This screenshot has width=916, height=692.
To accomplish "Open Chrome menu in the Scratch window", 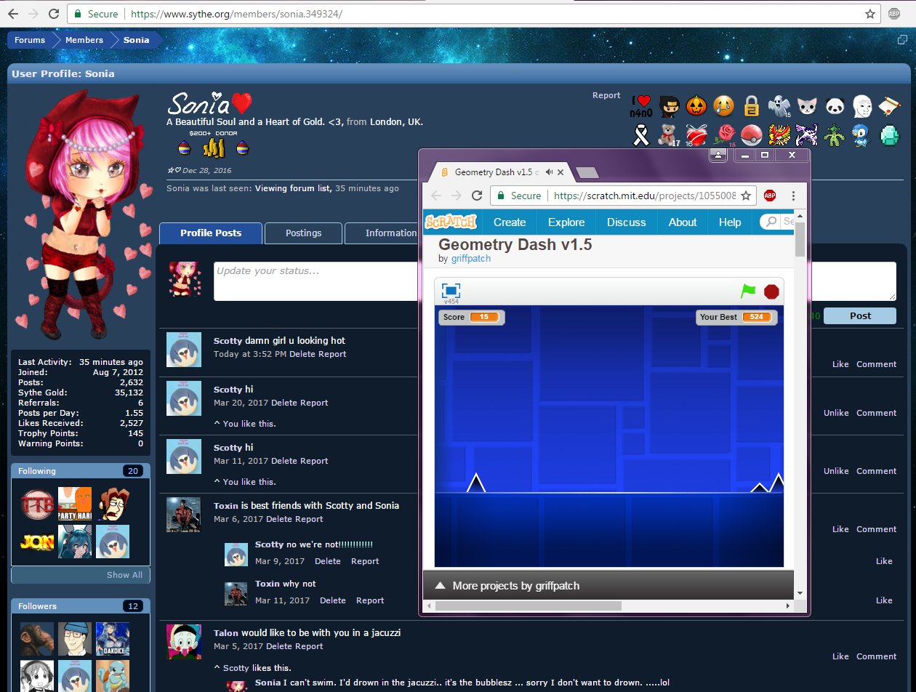I will (793, 196).
